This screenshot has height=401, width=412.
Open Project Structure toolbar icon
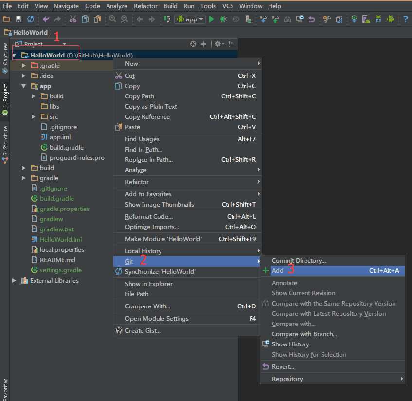(x=339, y=19)
